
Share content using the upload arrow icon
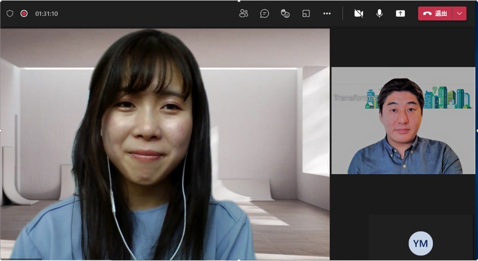click(x=400, y=14)
